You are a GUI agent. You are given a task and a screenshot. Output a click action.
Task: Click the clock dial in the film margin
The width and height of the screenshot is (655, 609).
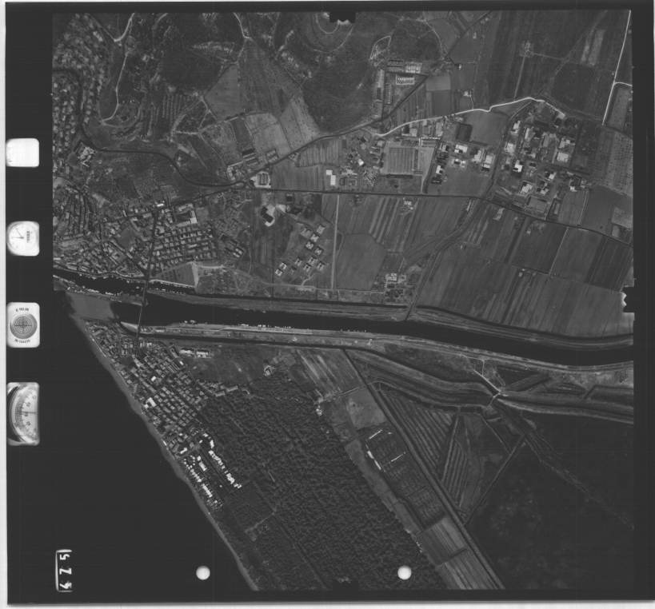coord(23,238)
